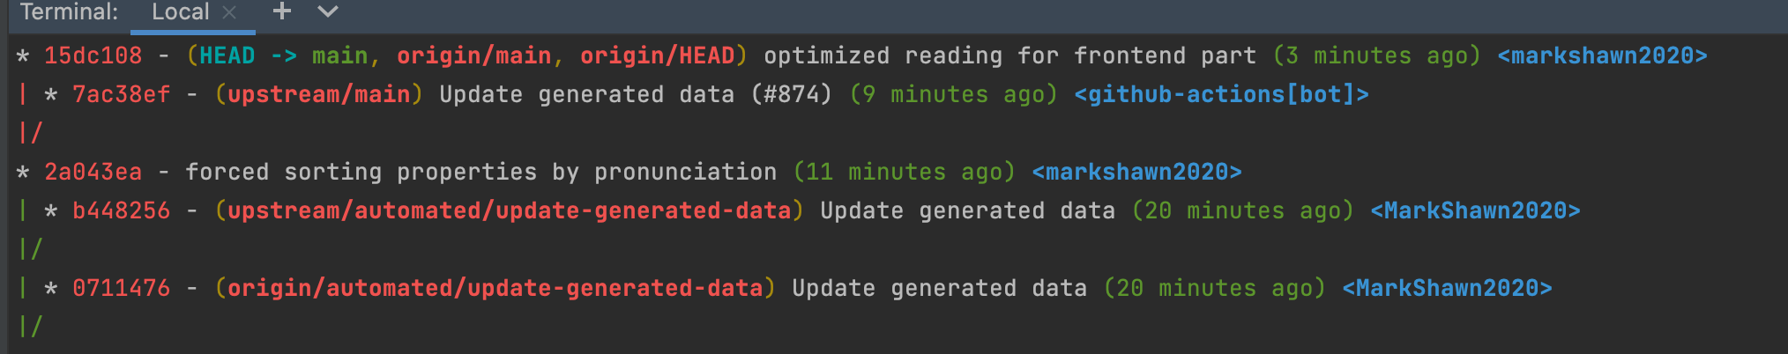Click origin/automated/update-generated-data branch name

tap(495, 288)
